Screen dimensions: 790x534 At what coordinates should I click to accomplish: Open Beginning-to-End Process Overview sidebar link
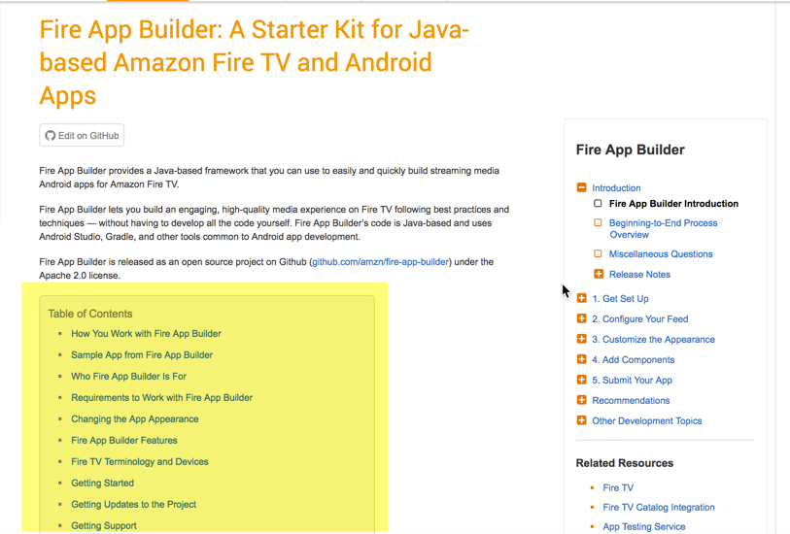tap(663, 228)
